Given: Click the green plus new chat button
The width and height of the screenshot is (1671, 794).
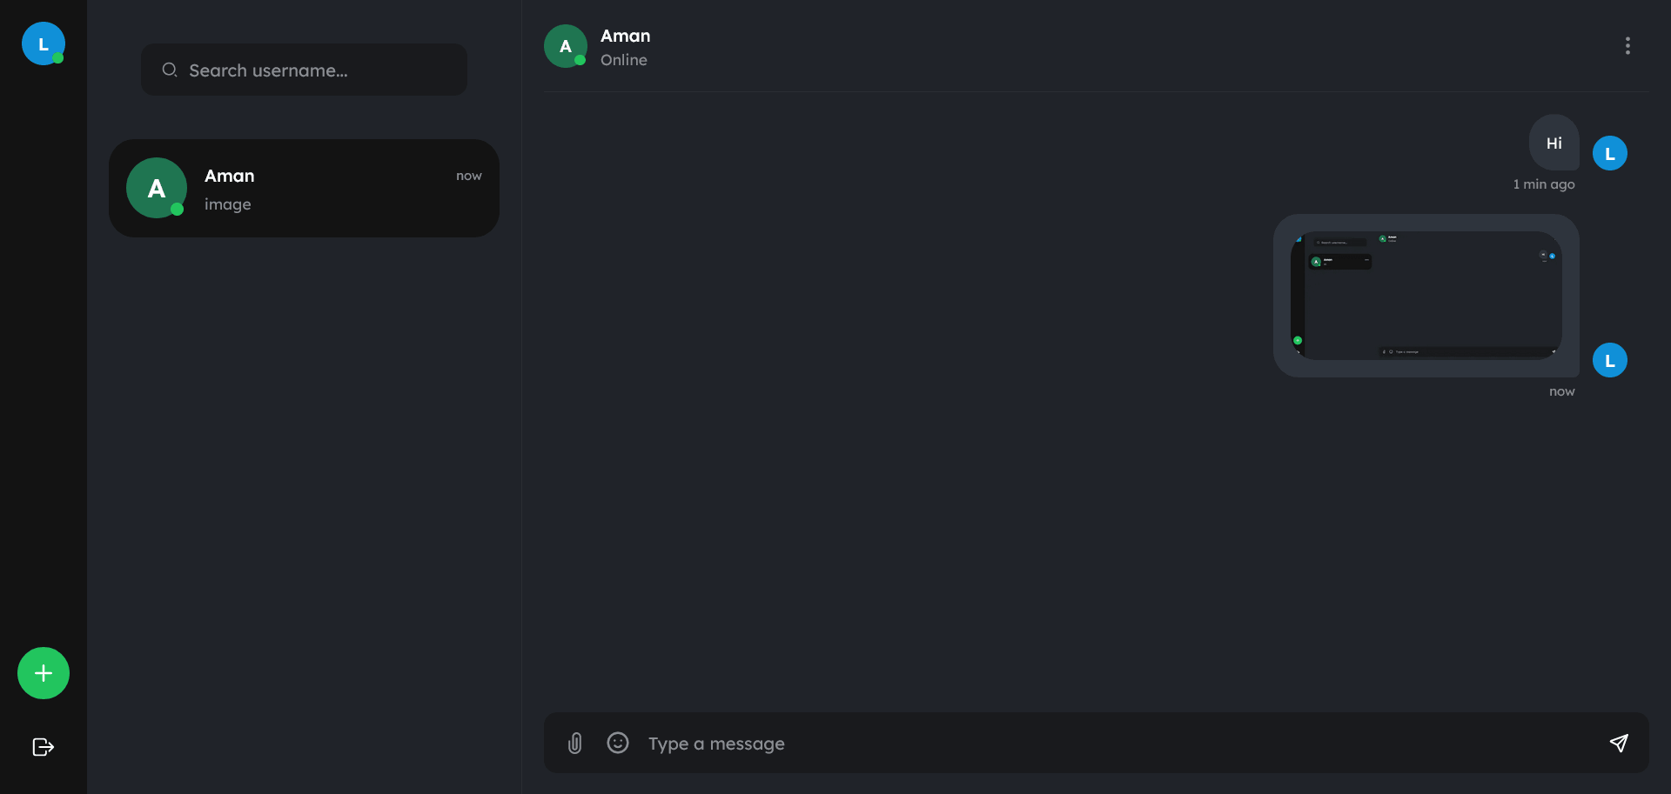Looking at the screenshot, I should pyautogui.click(x=44, y=673).
